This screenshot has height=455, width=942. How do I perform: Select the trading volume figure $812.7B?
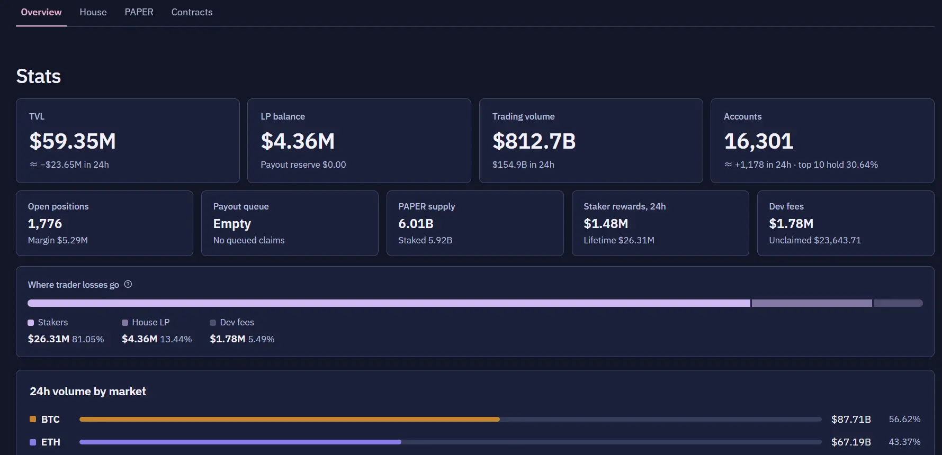click(x=534, y=141)
